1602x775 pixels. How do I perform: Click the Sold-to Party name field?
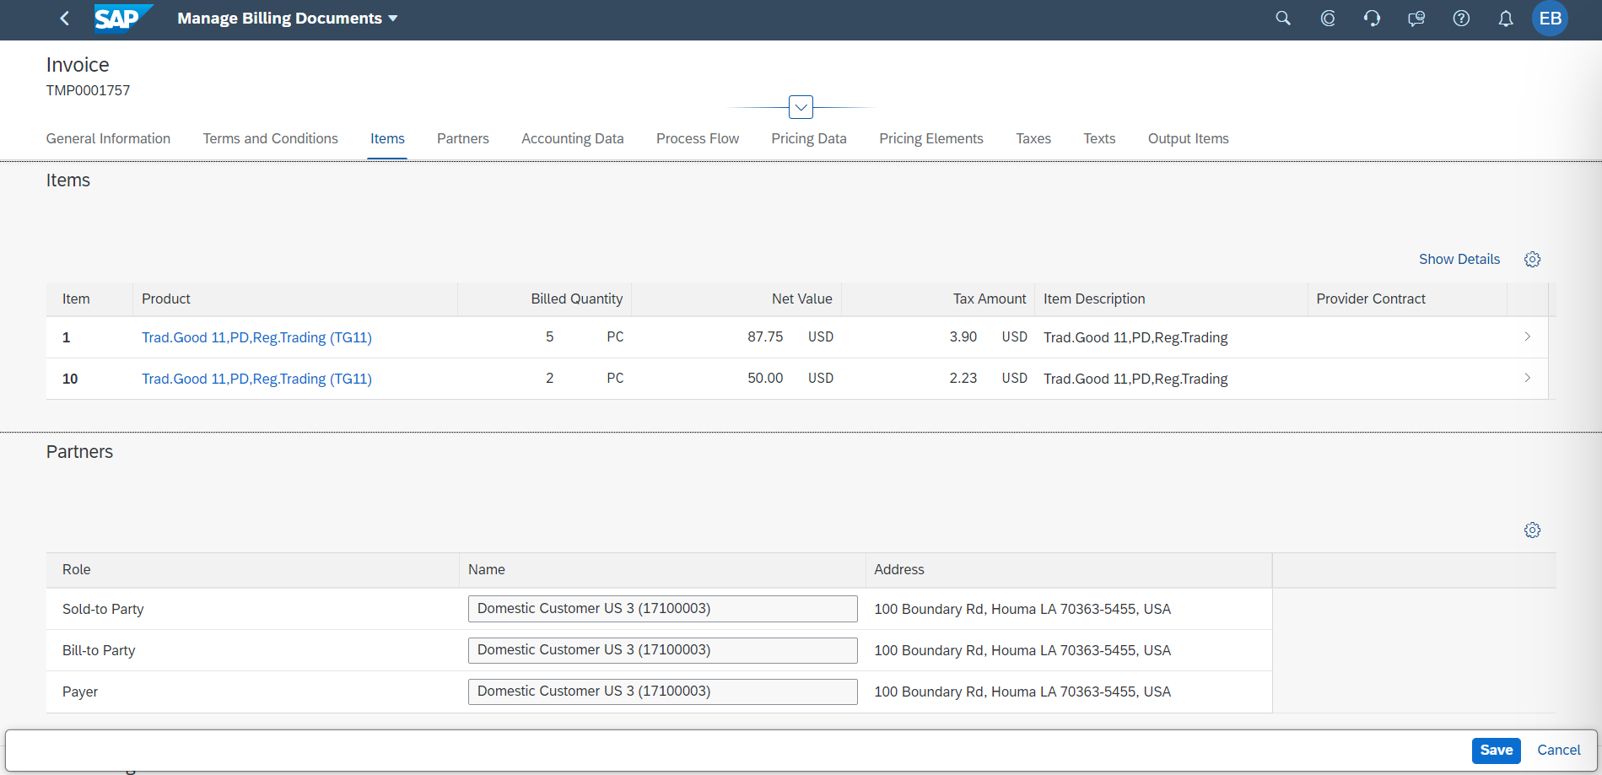(x=662, y=609)
